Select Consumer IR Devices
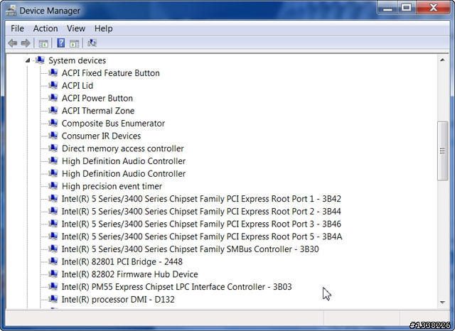The width and height of the screenshot is (455, 331). point(101,136)
